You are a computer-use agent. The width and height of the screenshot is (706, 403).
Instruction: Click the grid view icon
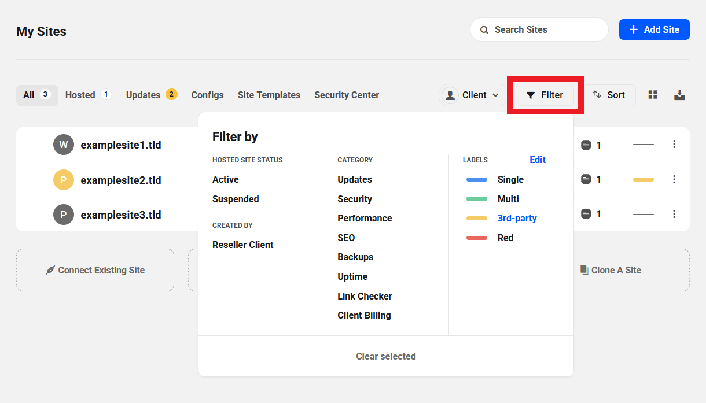coord(653,95)
